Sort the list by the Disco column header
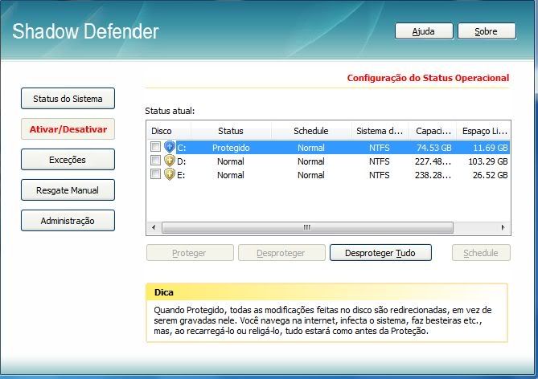Image resolution: width=538 pixels, height=379 pixels. click(x=169, y=131)
